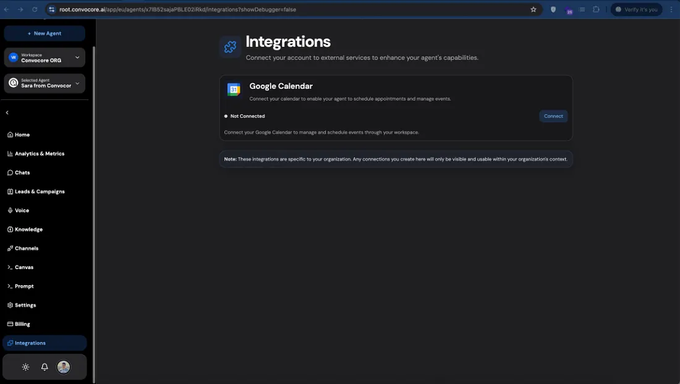Open the Billing page
680x384 pixels.
pyautogui.click(x=19, y=324)
